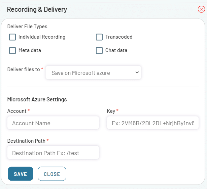Screen dimensions: 207x189
Task: Select the Destination Path text box
Action: (x=53, y=152)
